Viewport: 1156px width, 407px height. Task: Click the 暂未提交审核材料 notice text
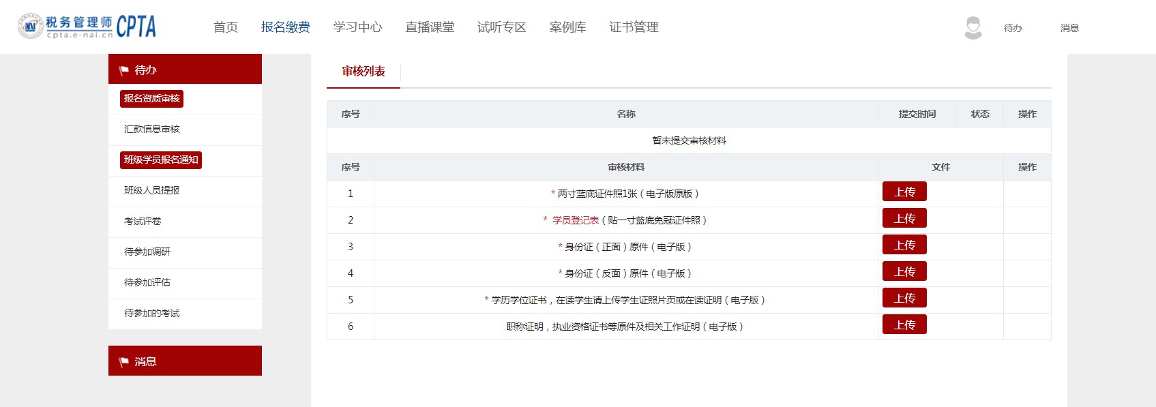(689, 140)
